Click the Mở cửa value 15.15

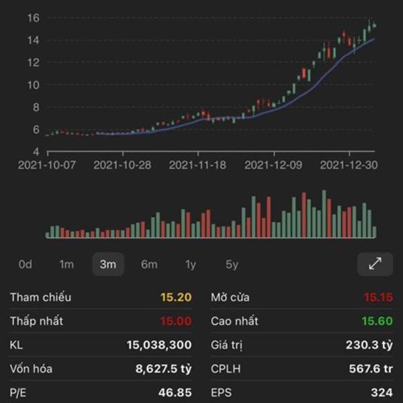pos(378,297)
